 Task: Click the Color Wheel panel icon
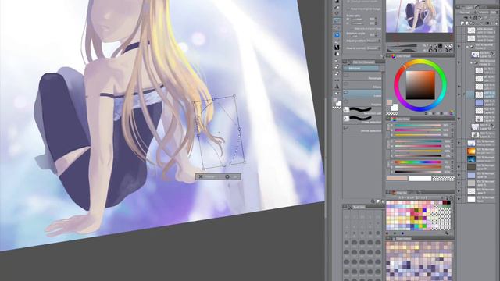394,56
